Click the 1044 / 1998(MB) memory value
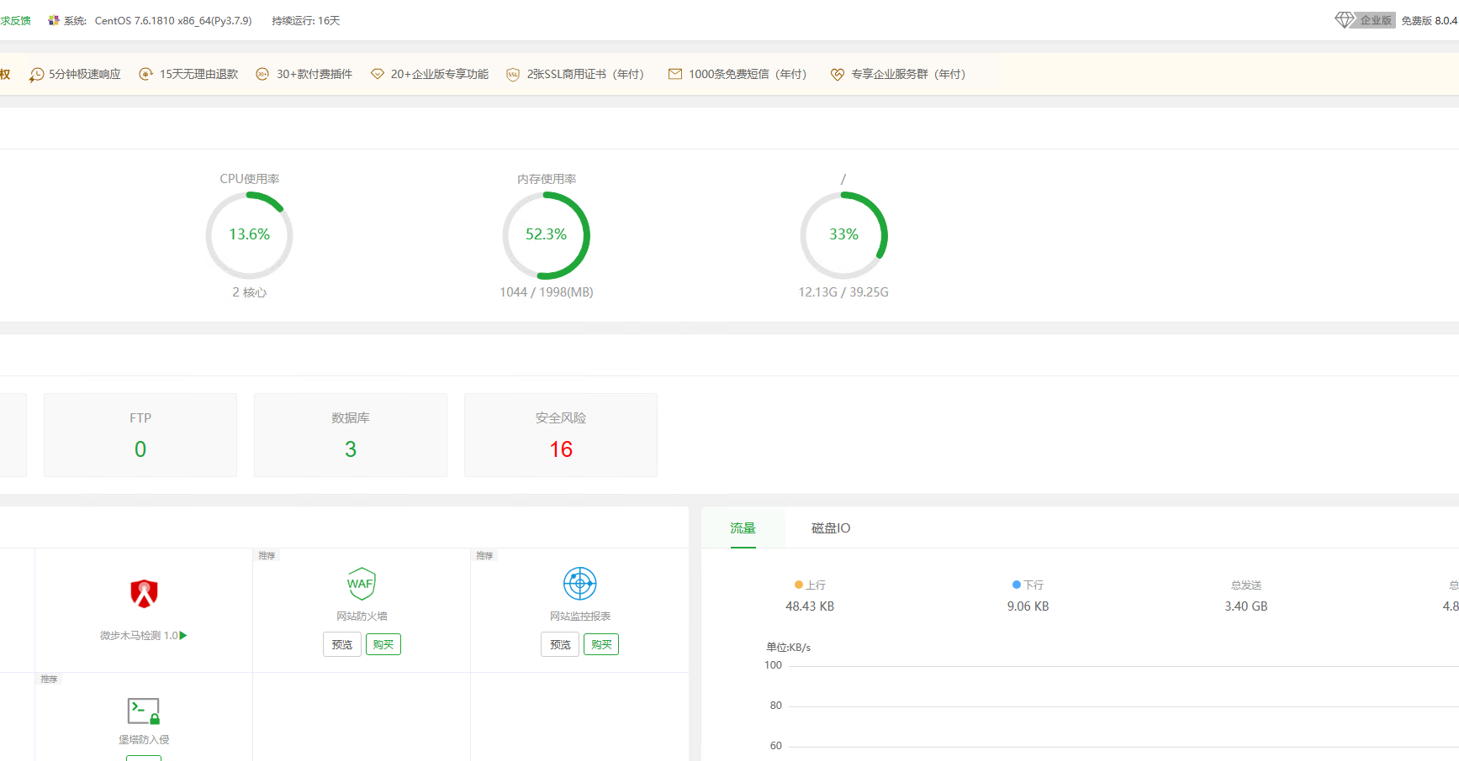 click(x=547, y=292)
